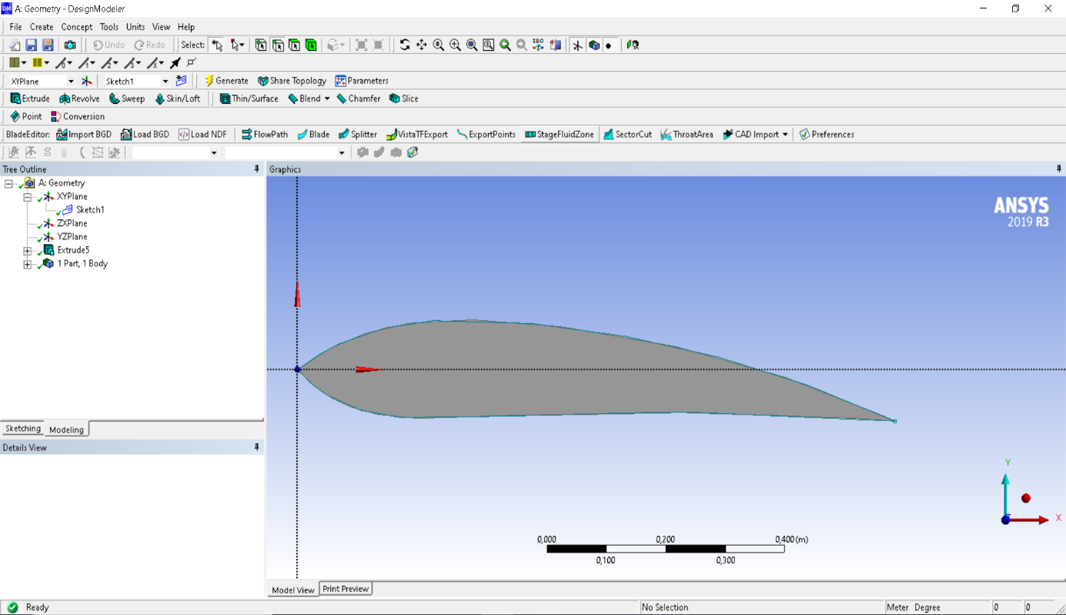Enable the Selection Filter Faces icon

click(x=294, y=45)
